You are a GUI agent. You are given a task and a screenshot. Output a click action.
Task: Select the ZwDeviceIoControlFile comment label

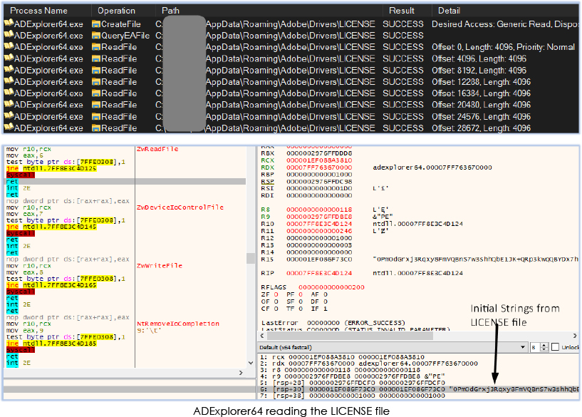point(180,207)
